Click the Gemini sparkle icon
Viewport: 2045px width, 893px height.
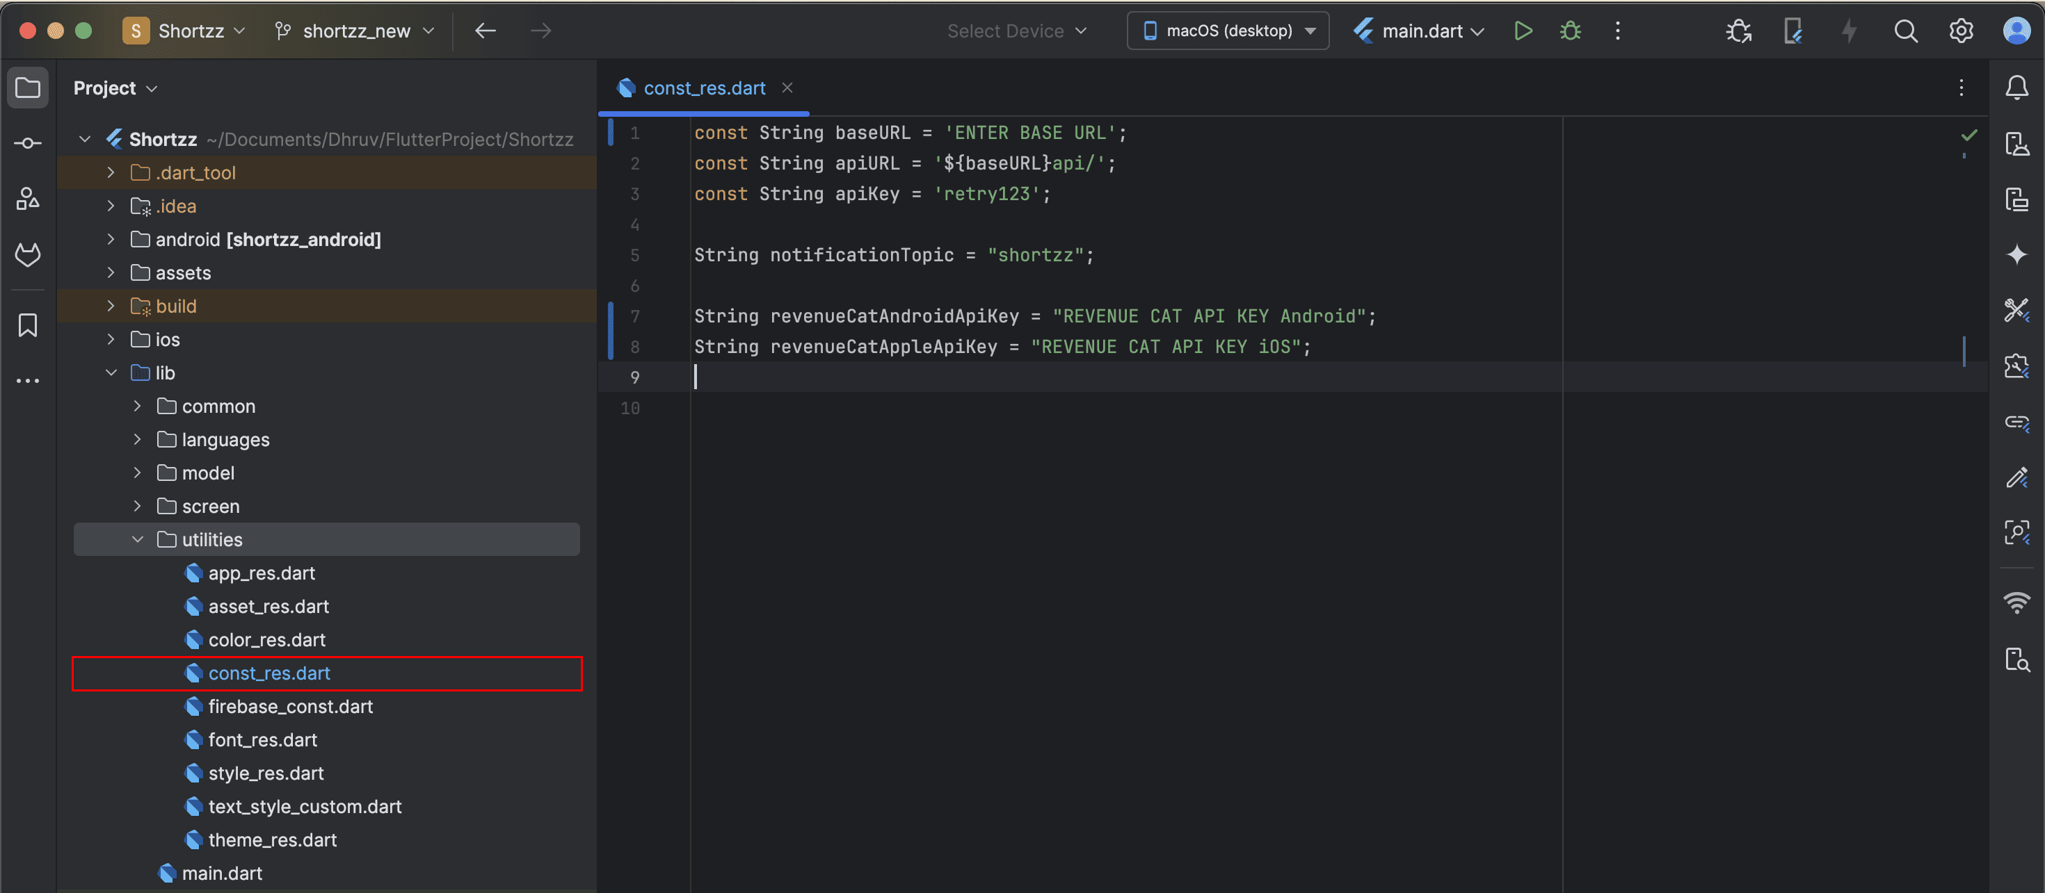point(2016,254)
